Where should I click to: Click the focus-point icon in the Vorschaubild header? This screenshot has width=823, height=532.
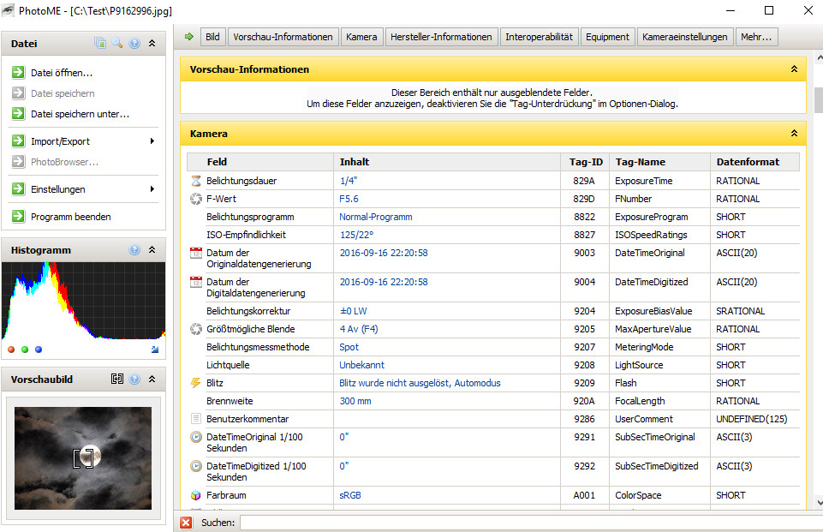pos(117,379)
